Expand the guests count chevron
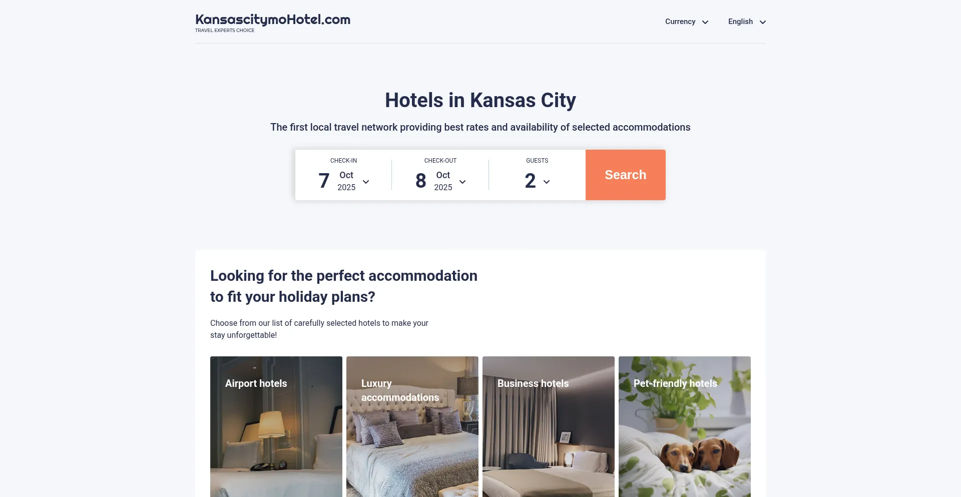Screen dimensions: 961x497 point(547,182)
